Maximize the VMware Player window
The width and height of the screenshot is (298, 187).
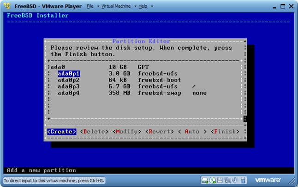click(283, 6)
